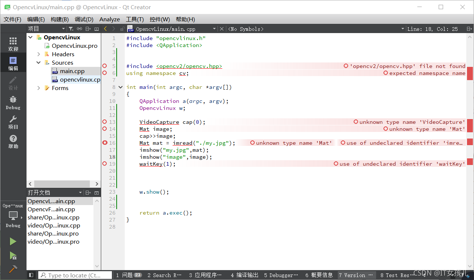Open the 工具(T) menu
The height and width of the screenshot is (280, 474).
tap(135, 19)
